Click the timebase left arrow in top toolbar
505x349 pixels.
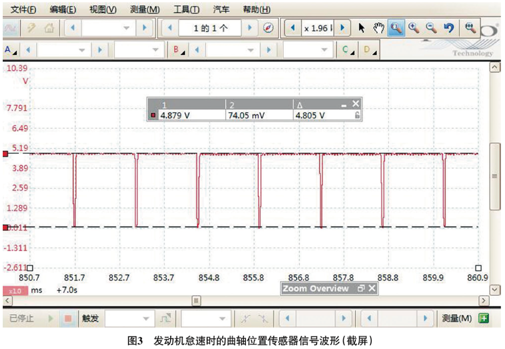[73, 28]
